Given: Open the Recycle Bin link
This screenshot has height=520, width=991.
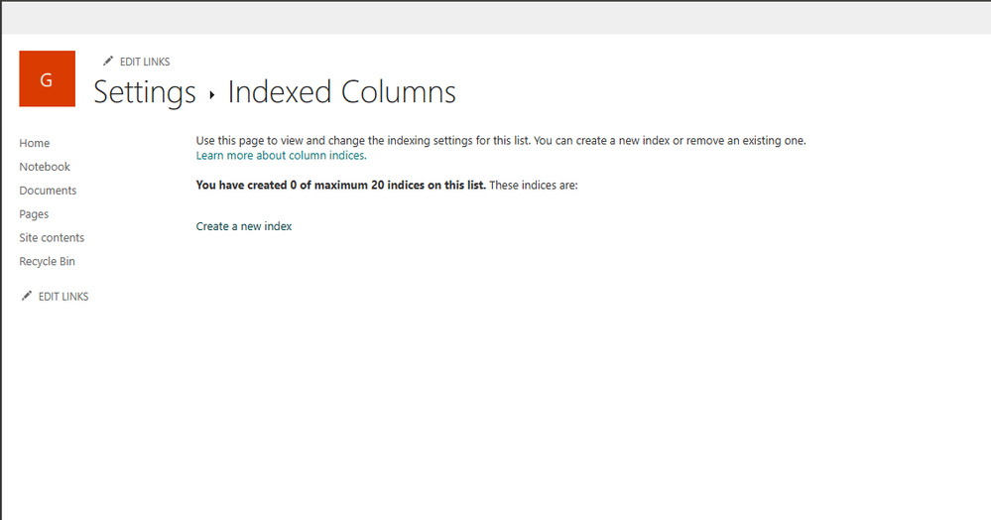Looking at the screenshot, I should [47, 261].
